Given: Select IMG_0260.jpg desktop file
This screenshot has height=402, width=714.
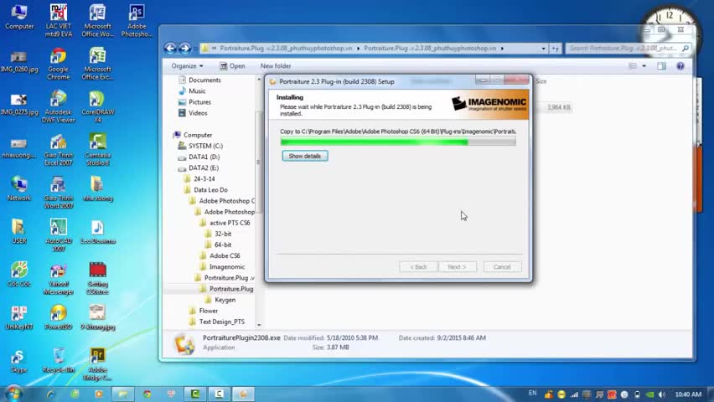Looking at the screenshot, I should click(x=19, y=61).
